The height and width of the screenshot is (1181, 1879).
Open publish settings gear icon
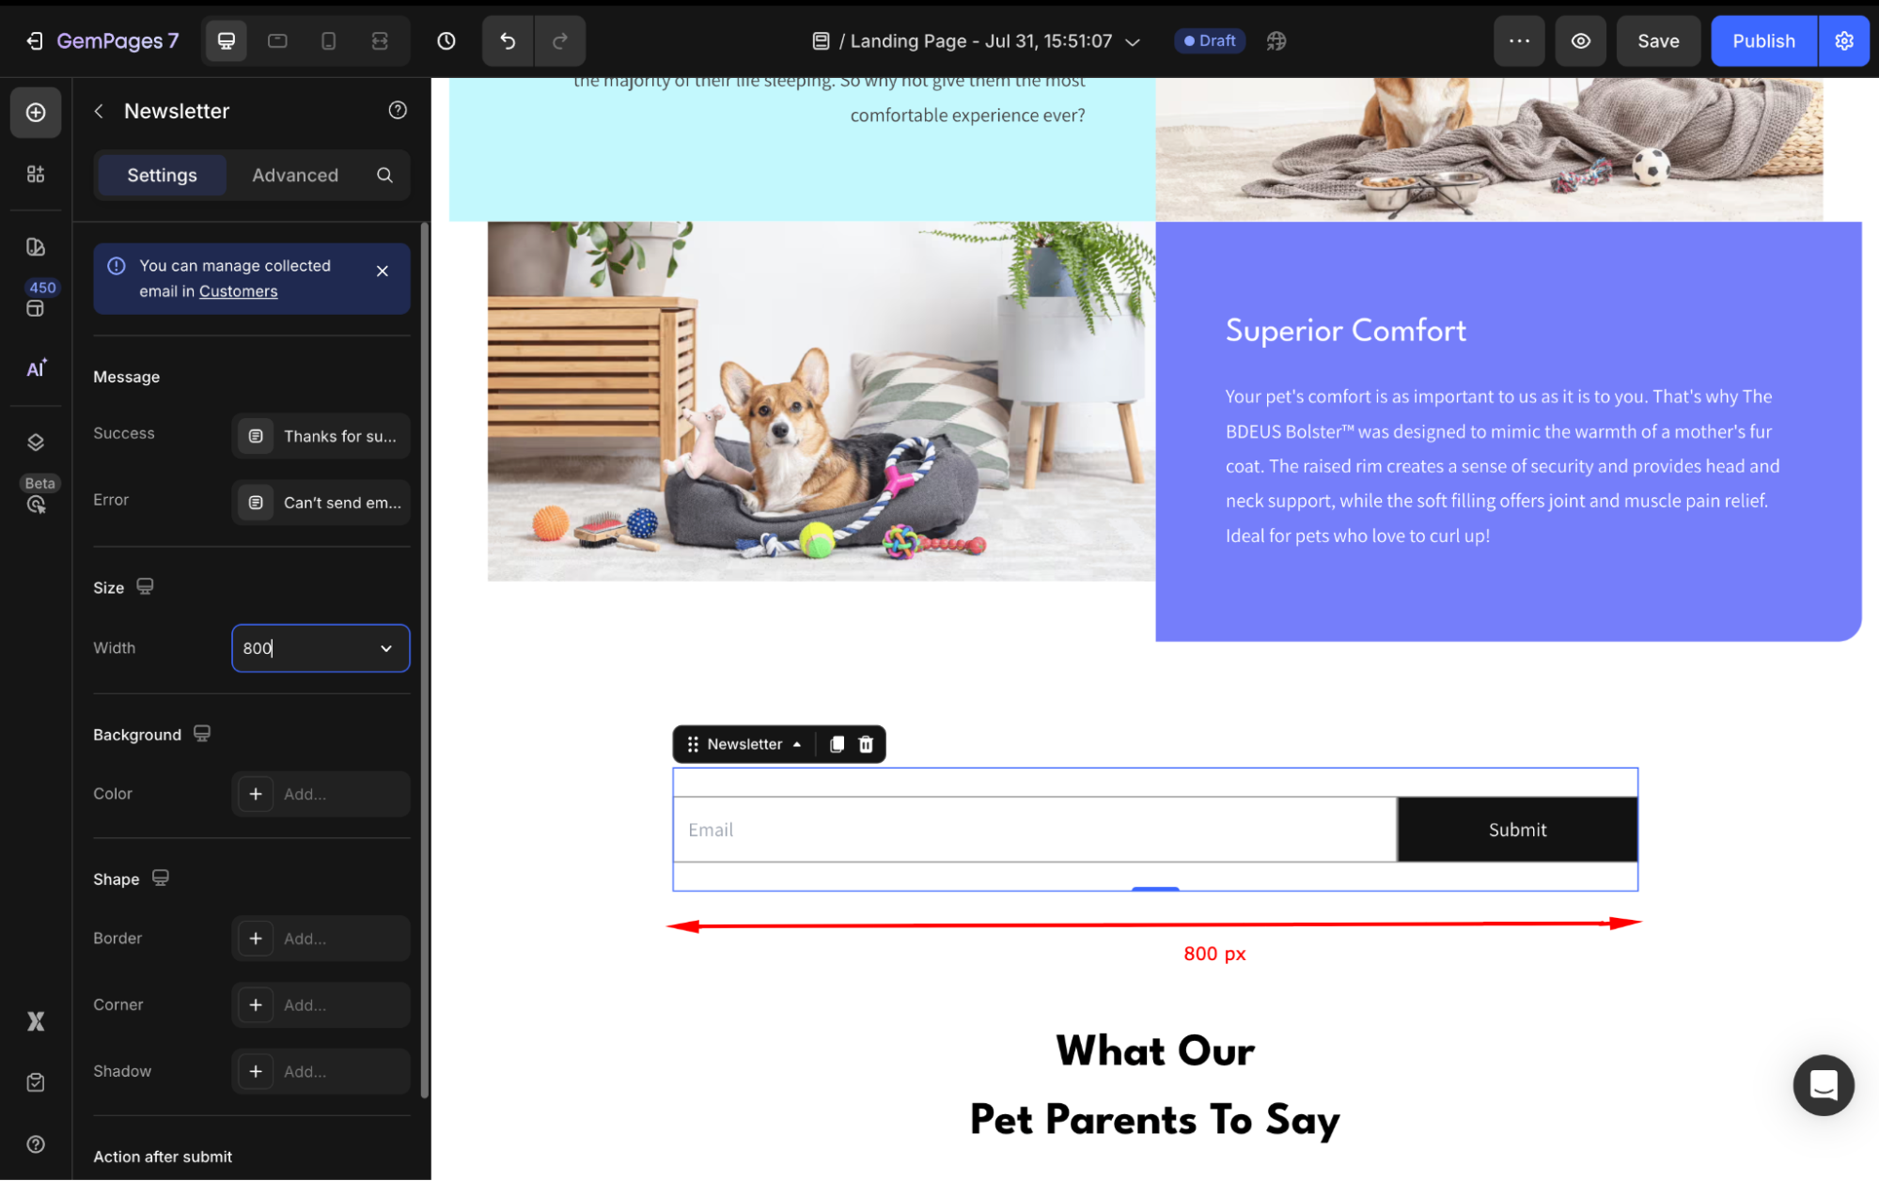(1844, 41)
